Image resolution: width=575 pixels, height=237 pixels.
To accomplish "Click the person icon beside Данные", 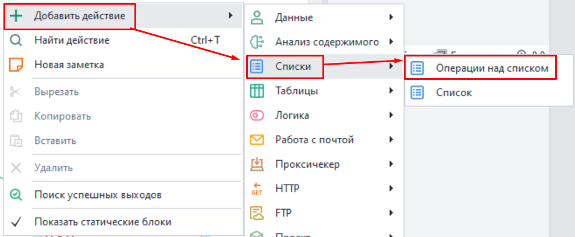I will coord(257,17).
